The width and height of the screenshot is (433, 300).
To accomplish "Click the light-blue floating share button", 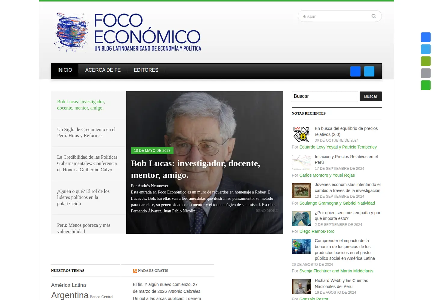I will (426, 49).
